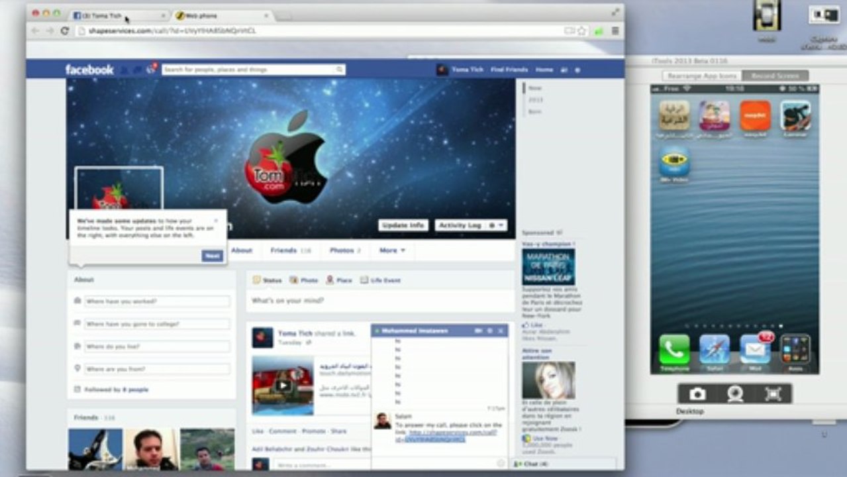The height and width of the screenshot is (477, 847).
Task: Open the ninja game app on iPhone screen
Action: click(795, 115)
